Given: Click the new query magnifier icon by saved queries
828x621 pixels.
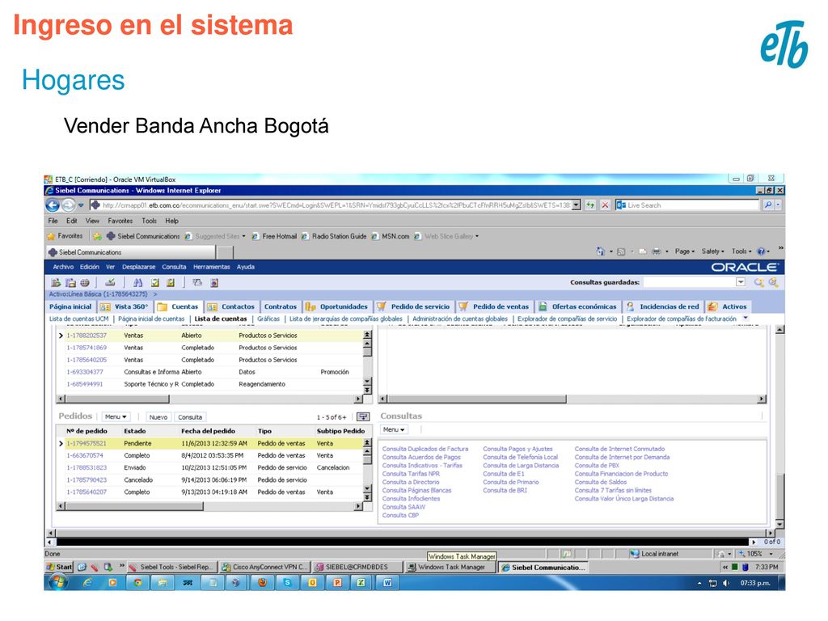Looking at the screenshot, I should coord(758,282).
